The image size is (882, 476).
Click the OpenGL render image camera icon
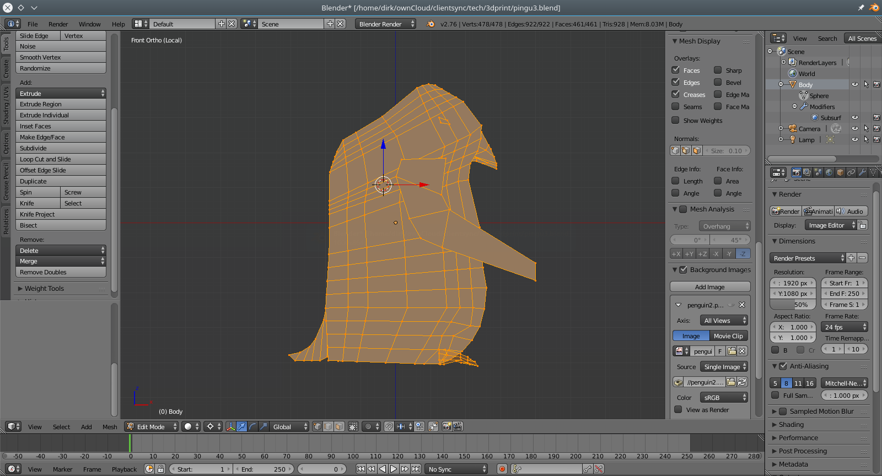click(447, 426)
